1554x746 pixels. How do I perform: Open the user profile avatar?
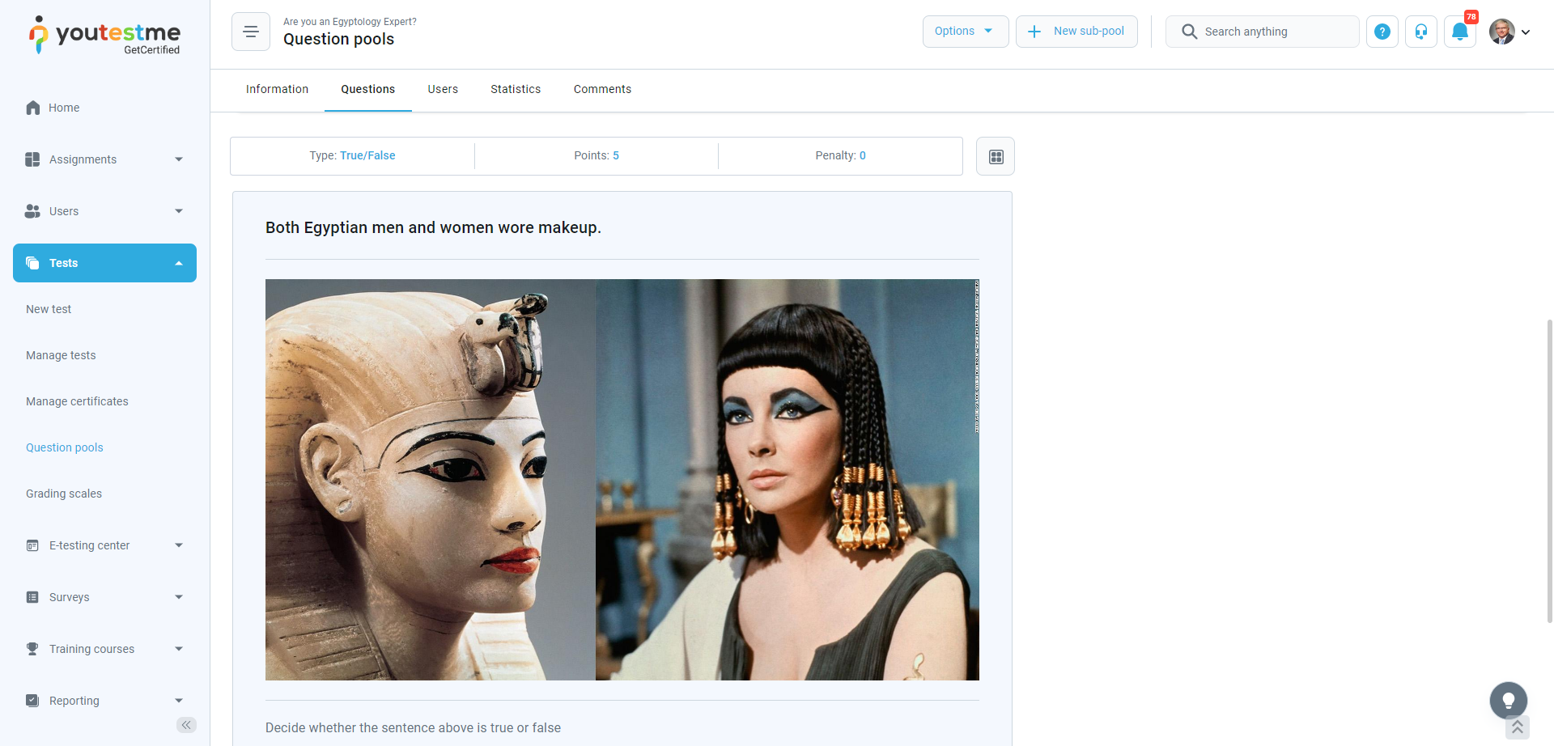(x=1502, y=32)
